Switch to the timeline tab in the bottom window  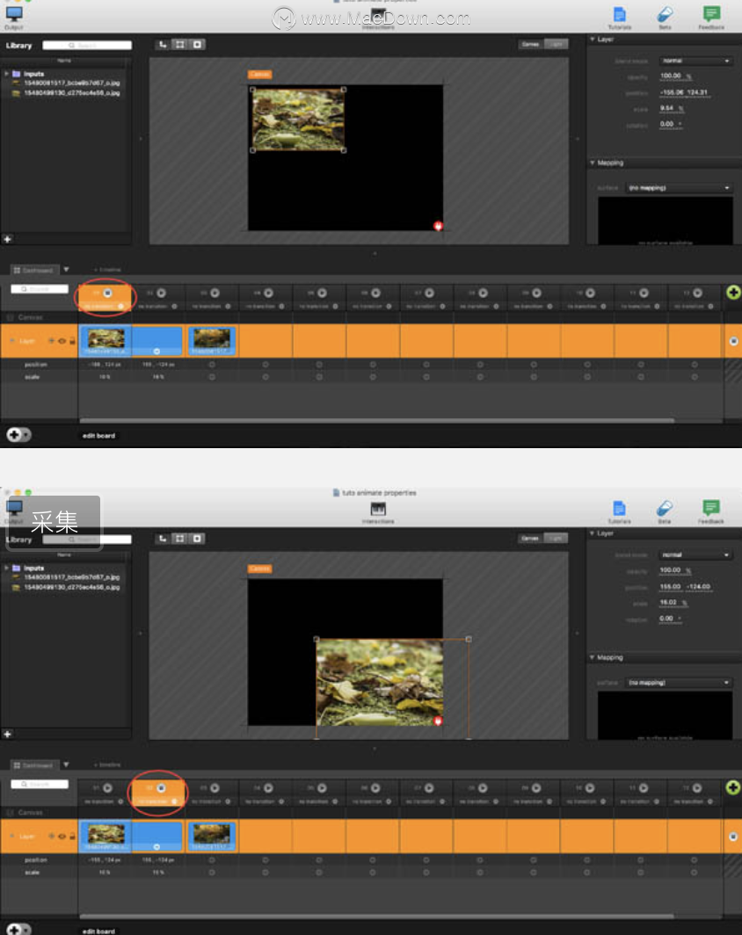[x=107, y=765]
